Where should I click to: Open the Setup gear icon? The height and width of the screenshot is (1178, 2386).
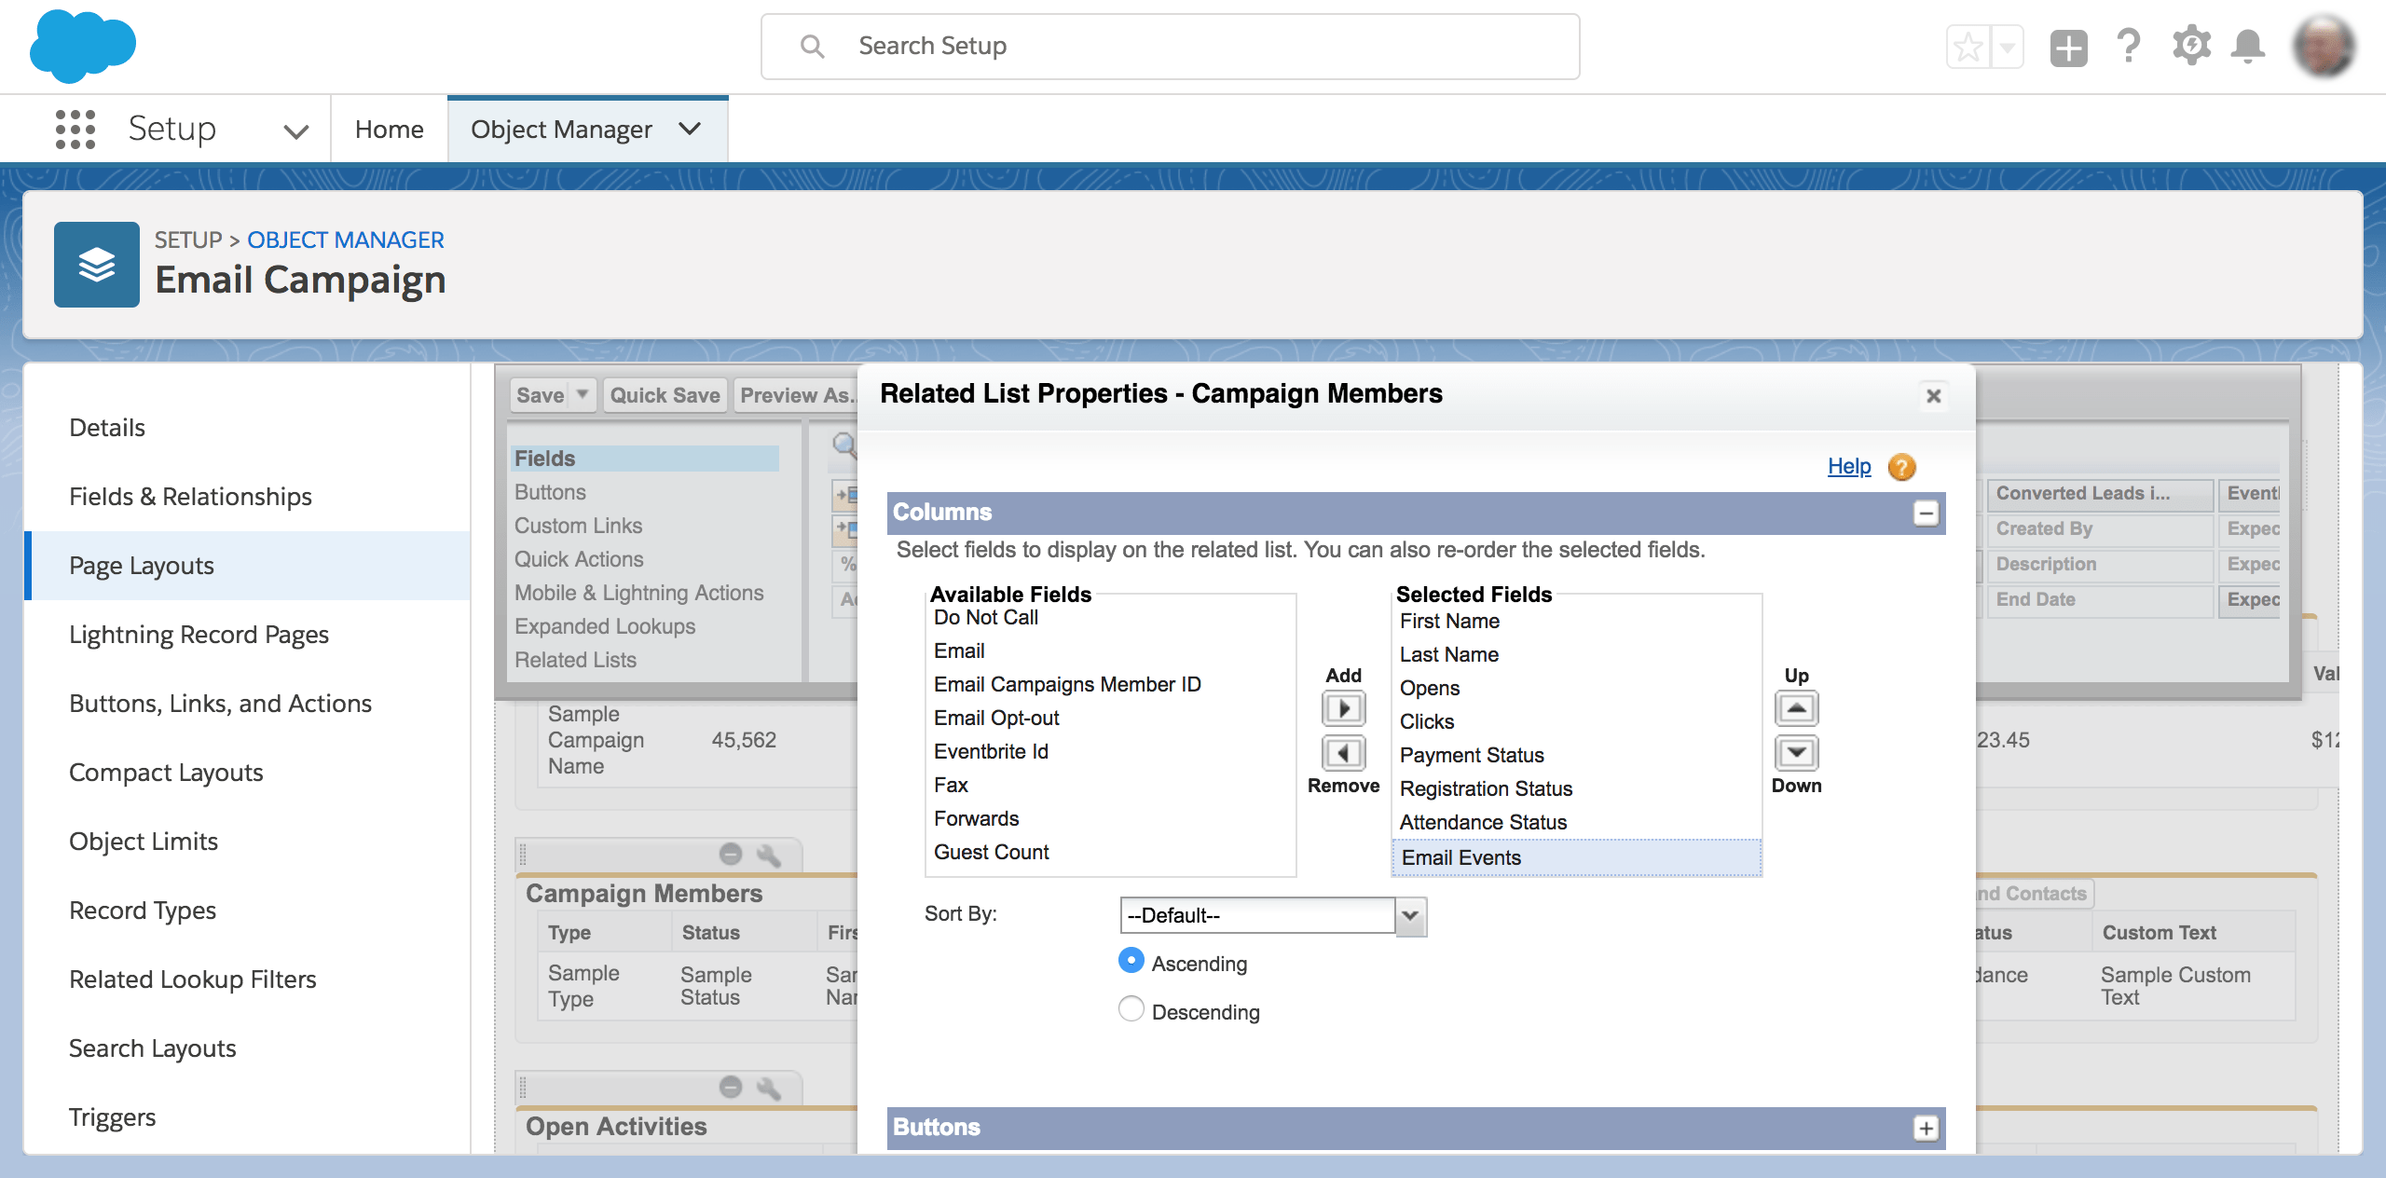2191,46
